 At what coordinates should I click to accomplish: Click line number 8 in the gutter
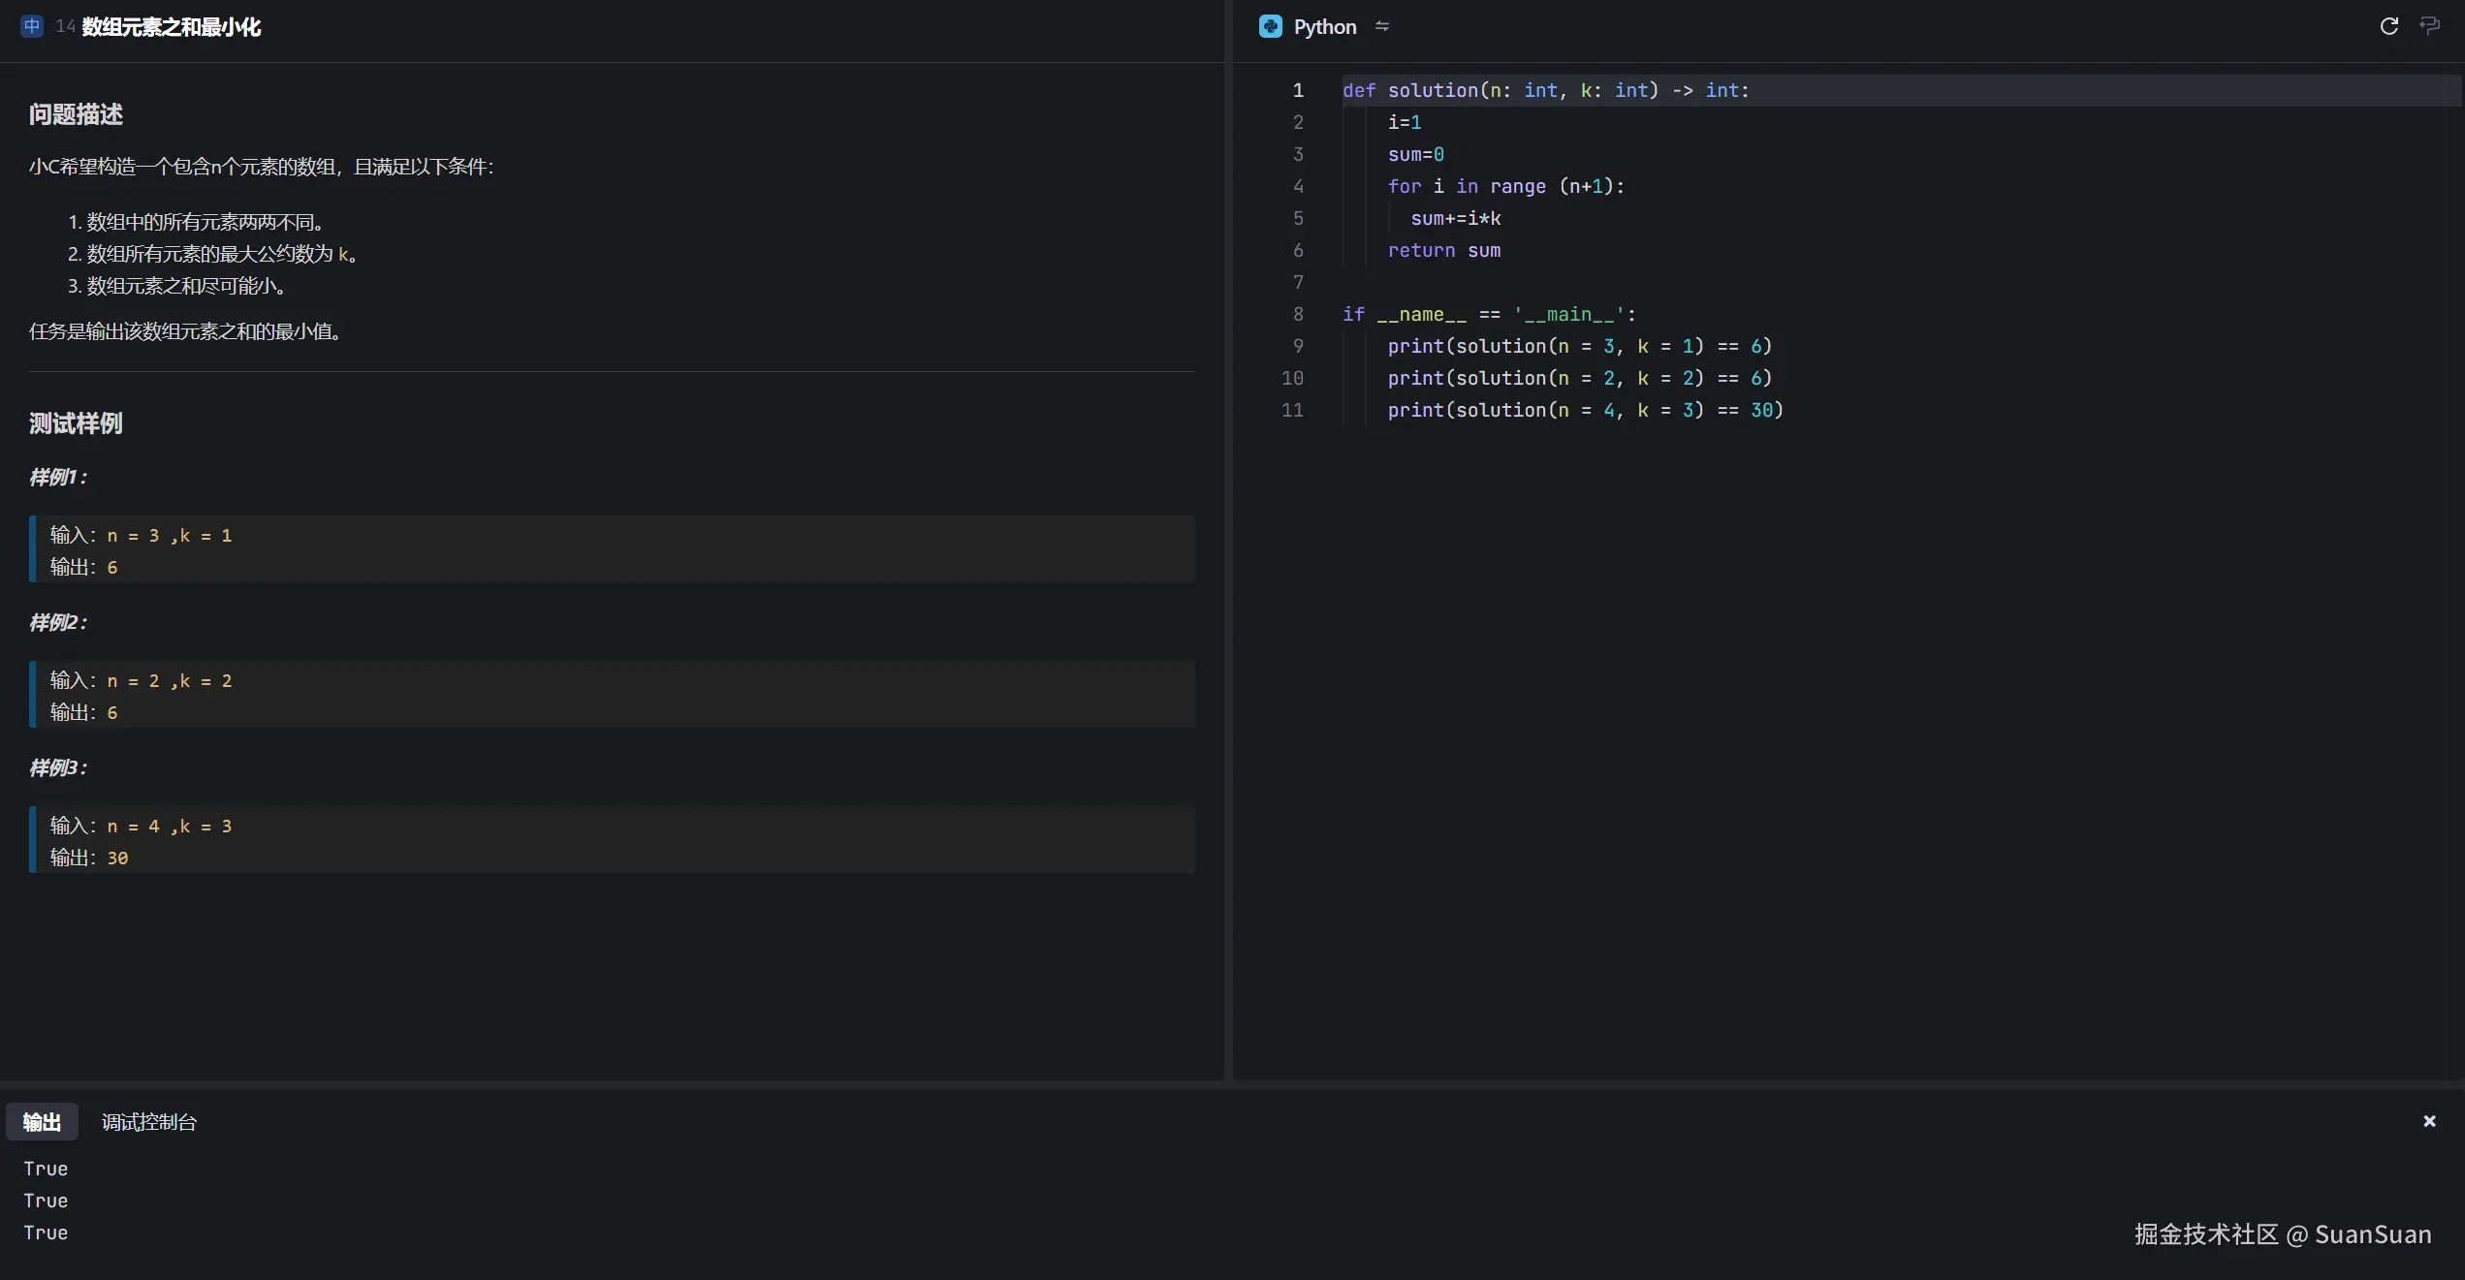pyautogui.click(x=1297, y=314)
